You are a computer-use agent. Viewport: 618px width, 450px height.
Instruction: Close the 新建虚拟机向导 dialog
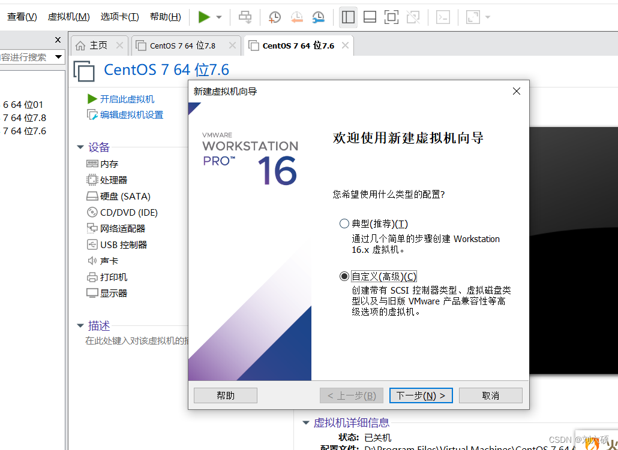tap(517, 91)
